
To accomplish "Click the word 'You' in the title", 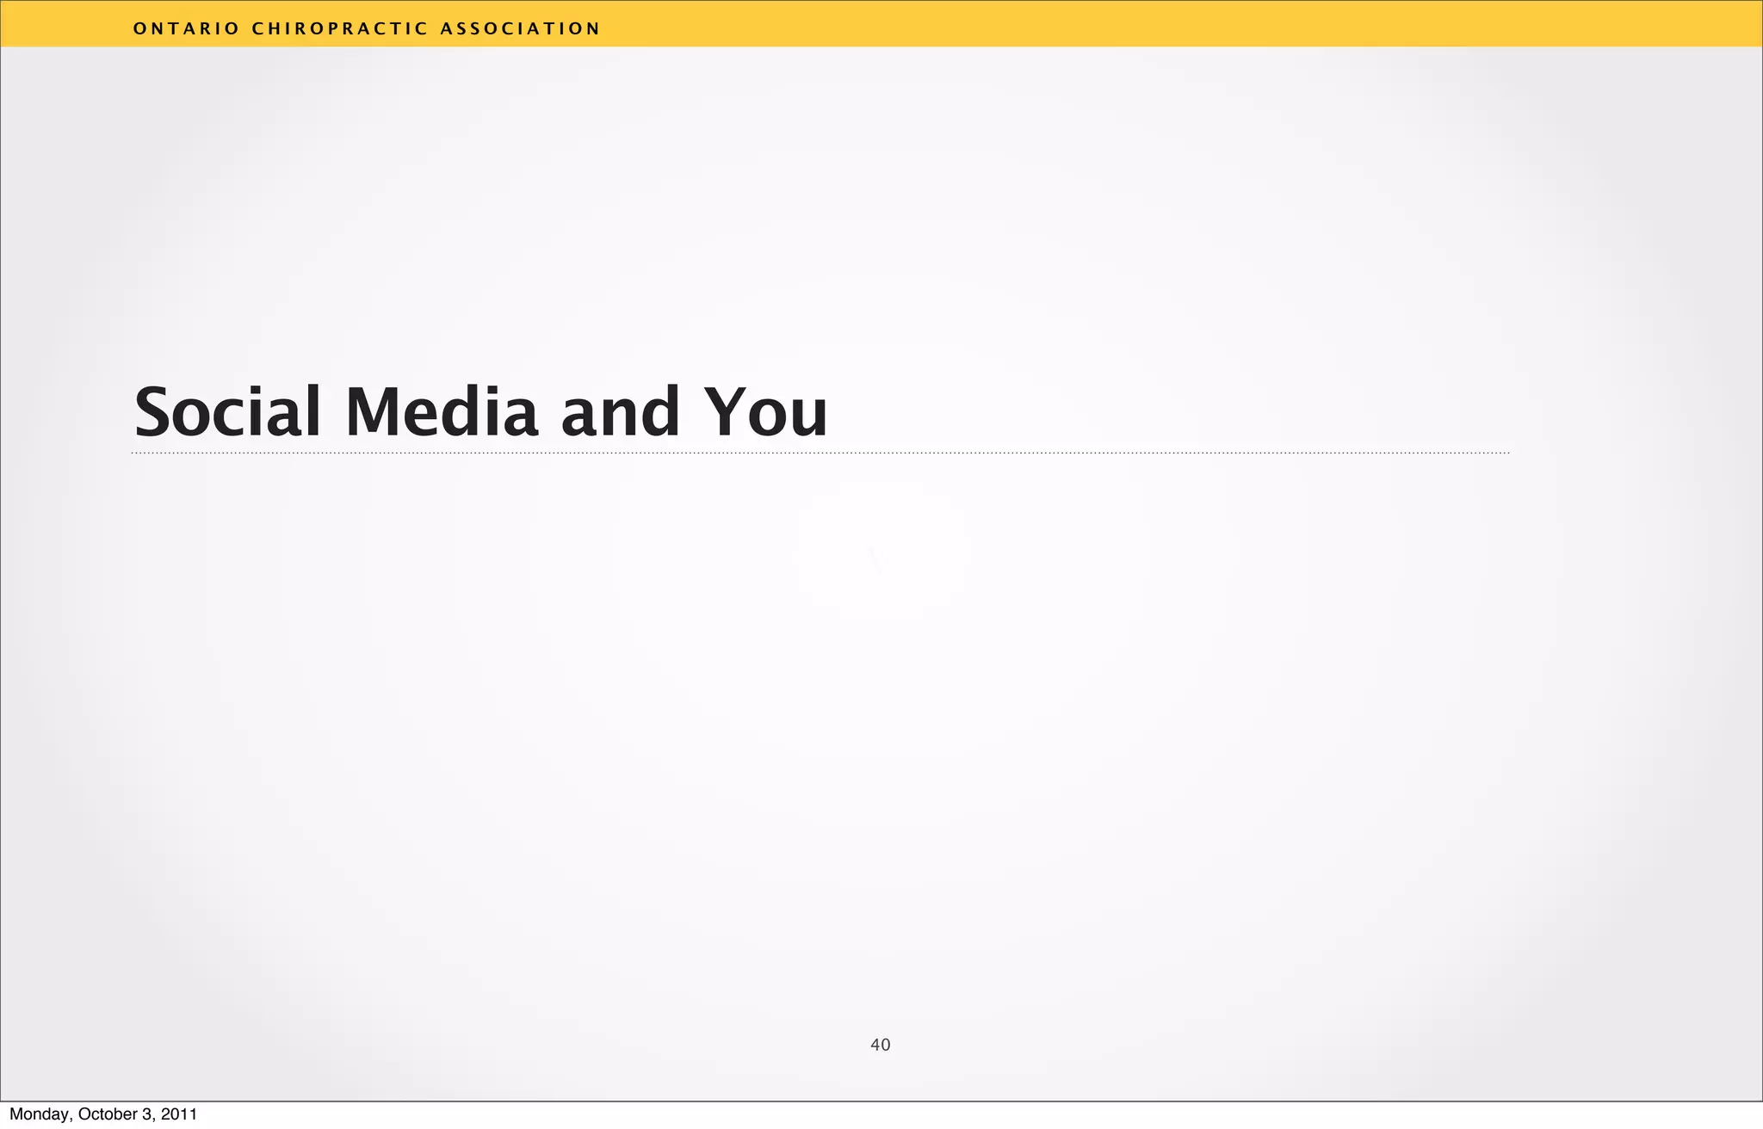I will point(764,412).
